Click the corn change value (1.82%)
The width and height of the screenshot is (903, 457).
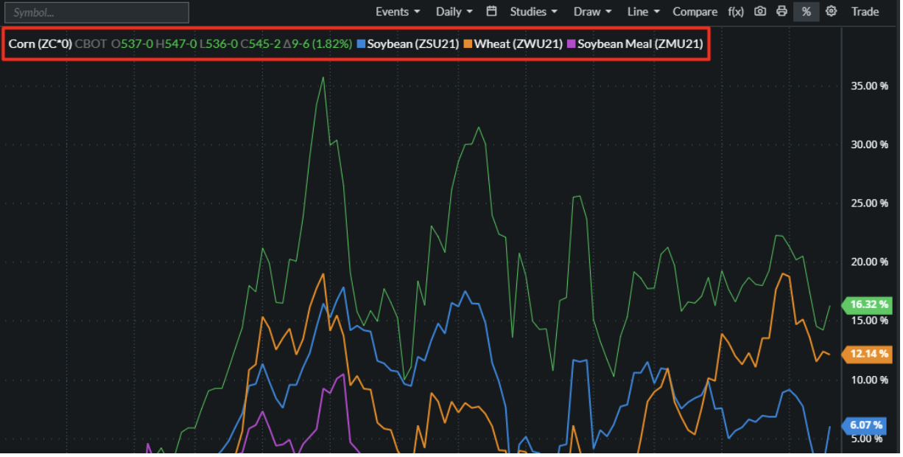pos(331,44)
